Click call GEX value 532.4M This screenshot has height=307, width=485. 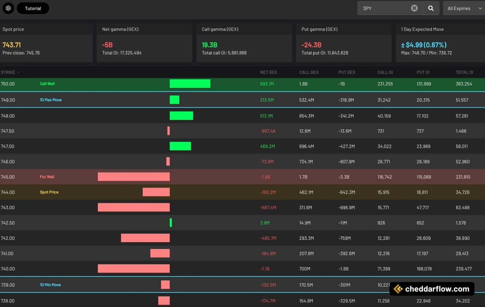[x=307, y=100]
